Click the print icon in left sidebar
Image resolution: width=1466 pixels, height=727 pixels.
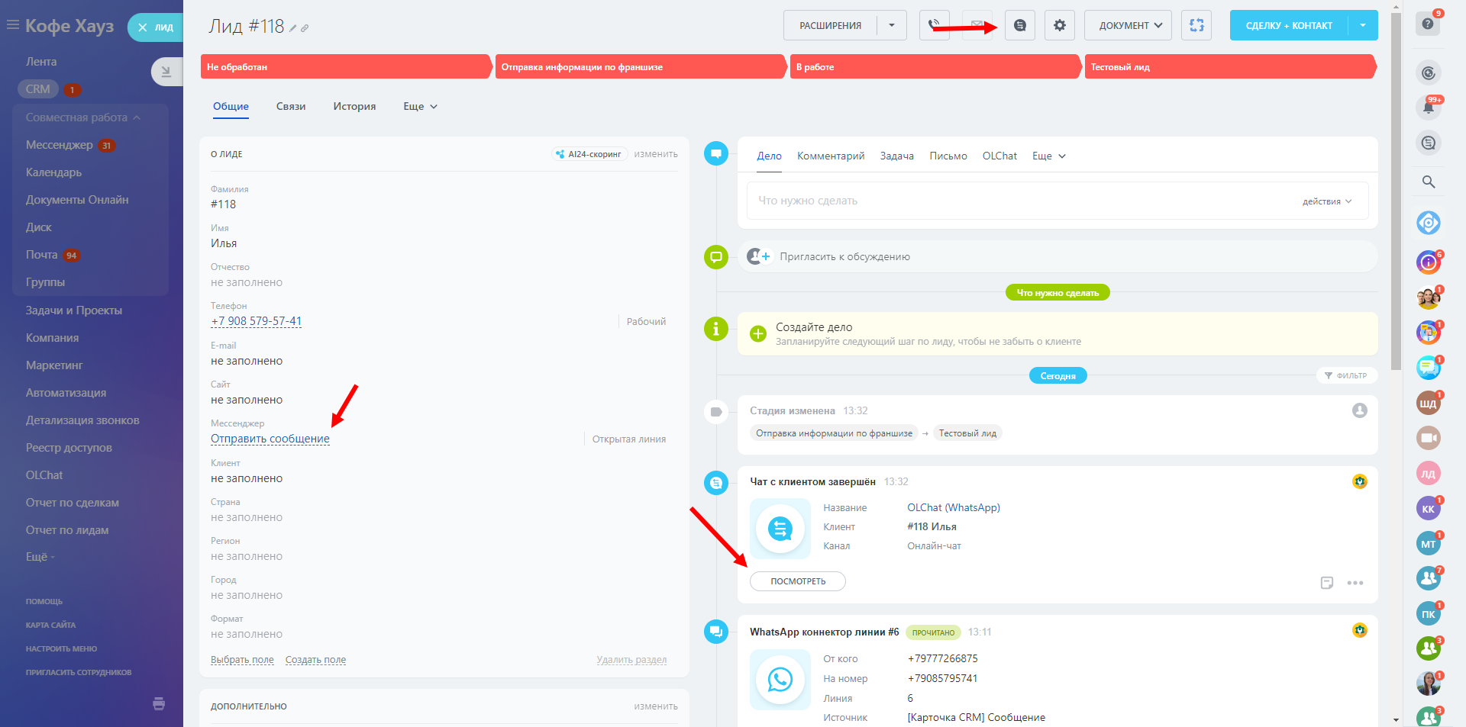[159, 703]
